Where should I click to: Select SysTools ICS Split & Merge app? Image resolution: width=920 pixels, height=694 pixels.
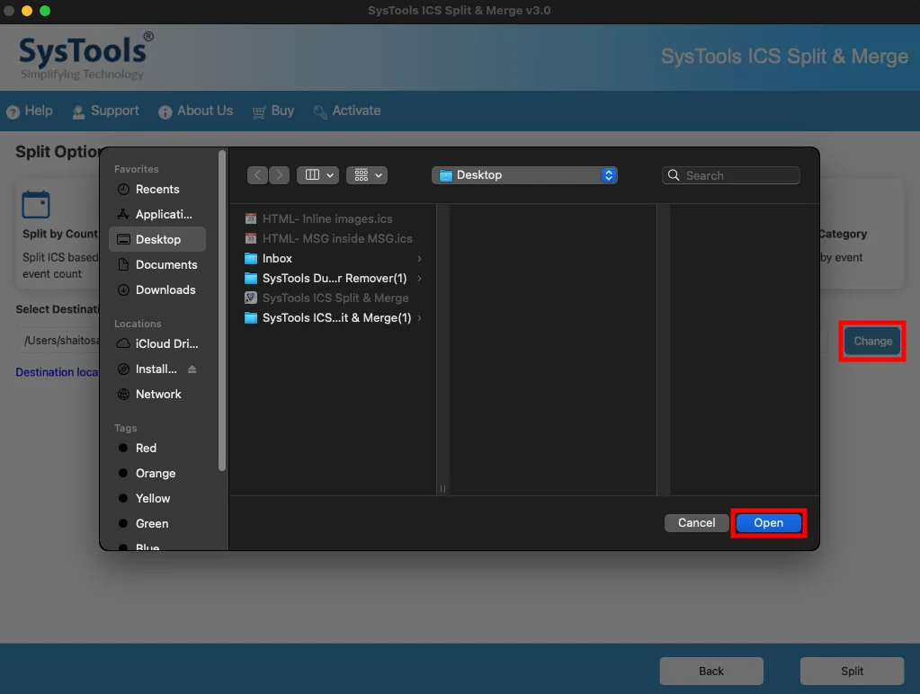[334, 298]
